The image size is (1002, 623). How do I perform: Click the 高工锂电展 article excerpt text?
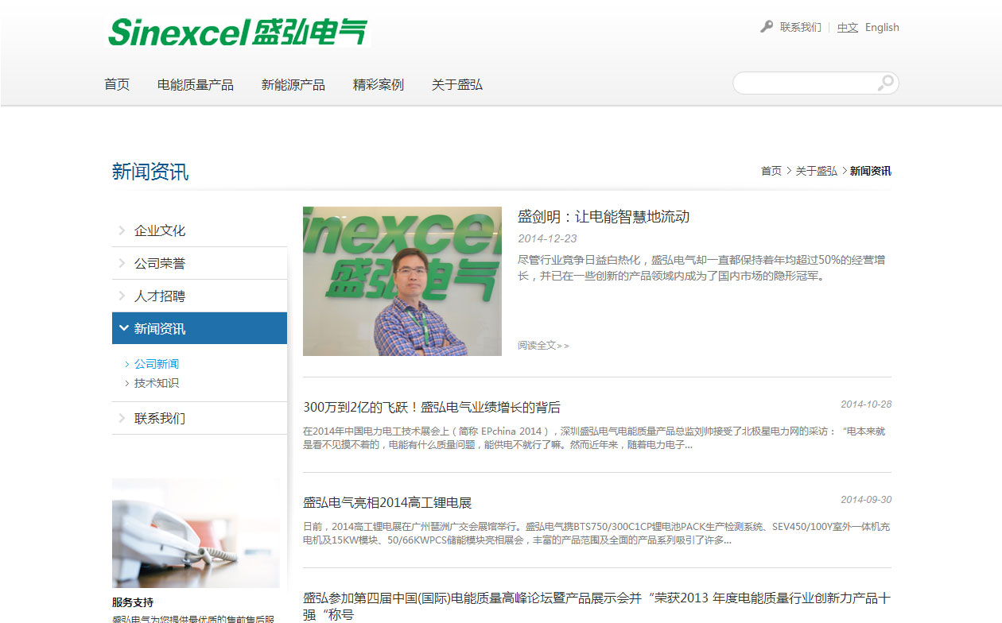pyautogui.click(x=596, y=533)
